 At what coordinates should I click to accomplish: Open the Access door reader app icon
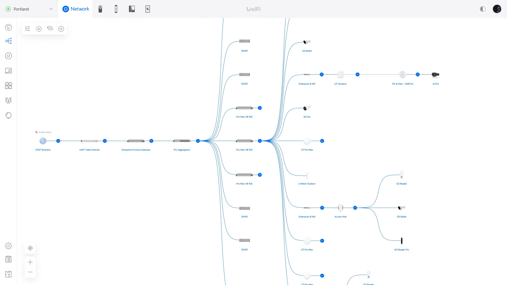116,9
